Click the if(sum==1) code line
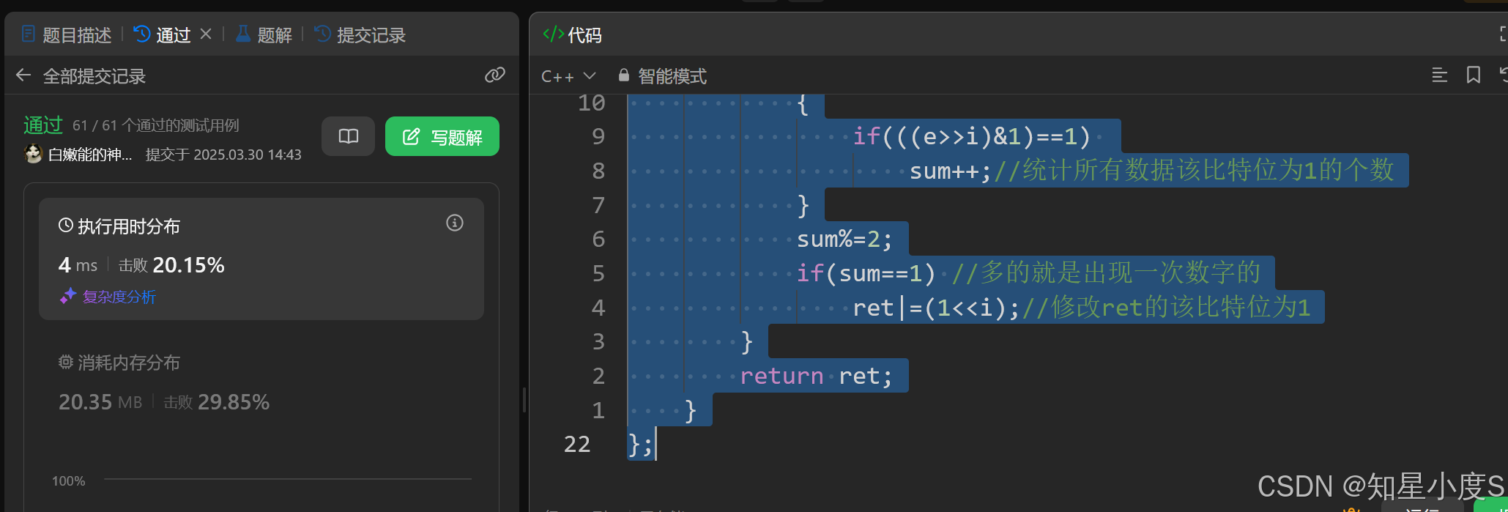The image size is (1508, 512). point(866,273)
